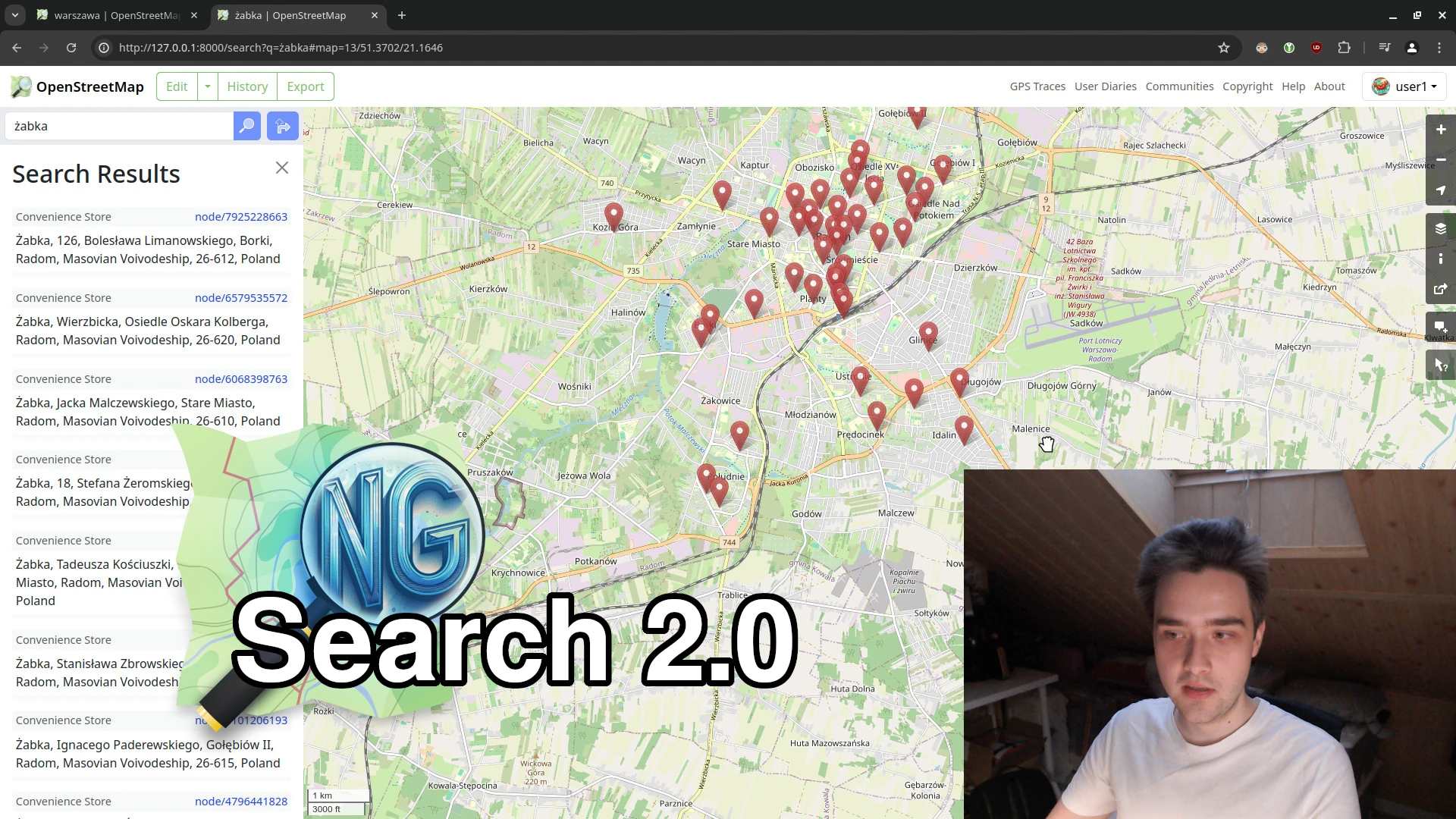Click the map marker near Kozia Góra
The width and height of the screenshot is (1456, 819).
click(613, 216)
